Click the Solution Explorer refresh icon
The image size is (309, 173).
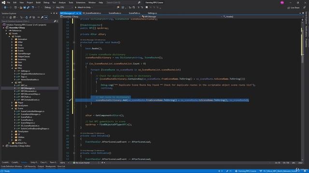27,17
